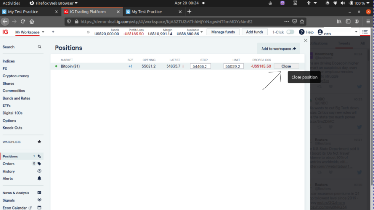Open Firefox Web Browser app menu

point(54,3)
